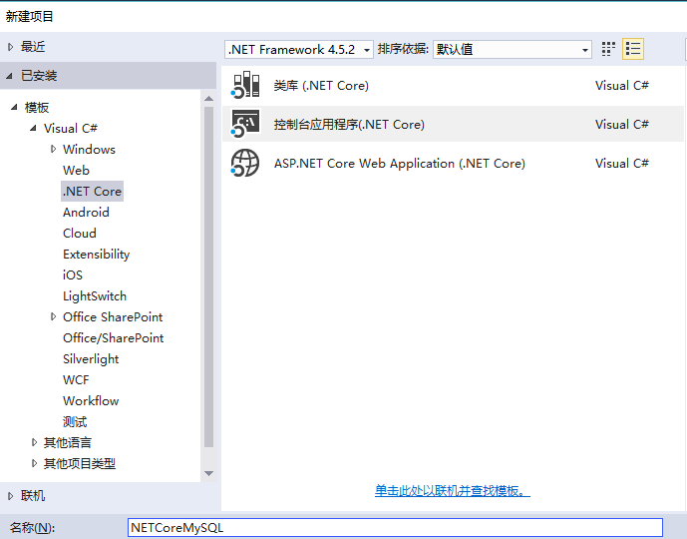Switch to small icons grid view
This screenshot has width=687, height=539.
tap(608, 49)
